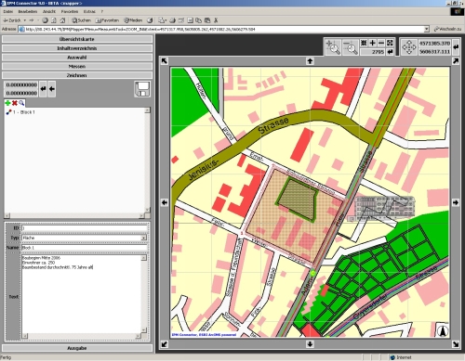Screen dimensions: 465x361
Task: Open the Extras menu
Action: (89, 11)
